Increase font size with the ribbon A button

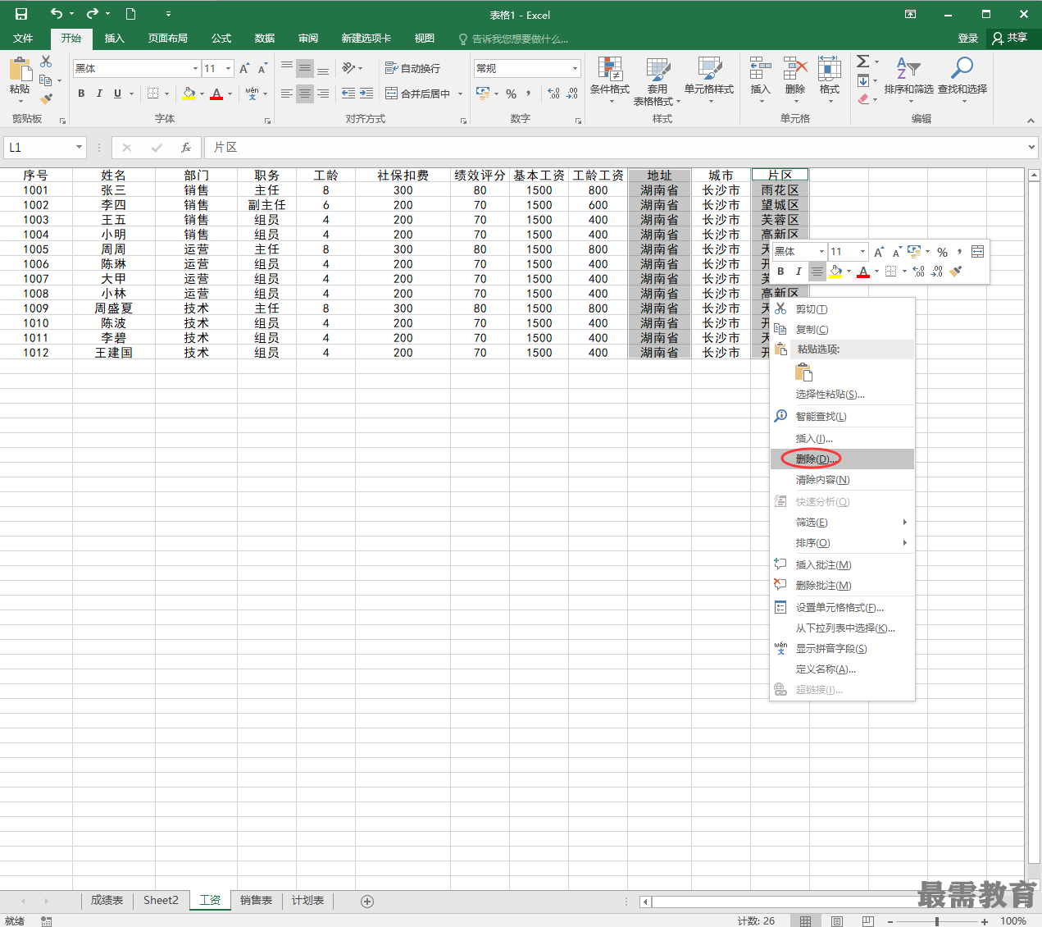point(244,69)
